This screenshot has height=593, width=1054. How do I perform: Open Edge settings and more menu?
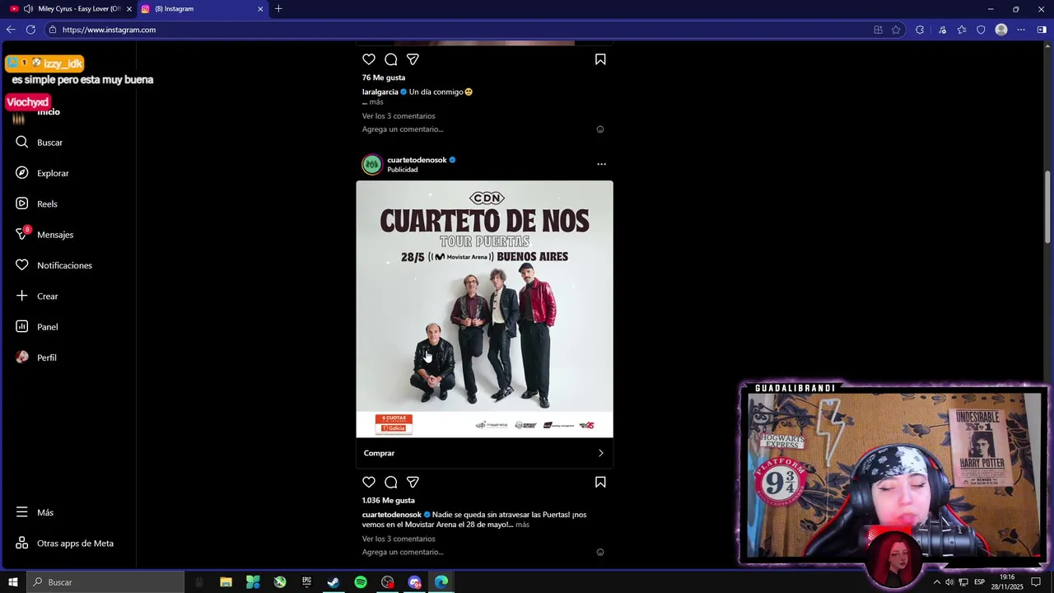1021,30
